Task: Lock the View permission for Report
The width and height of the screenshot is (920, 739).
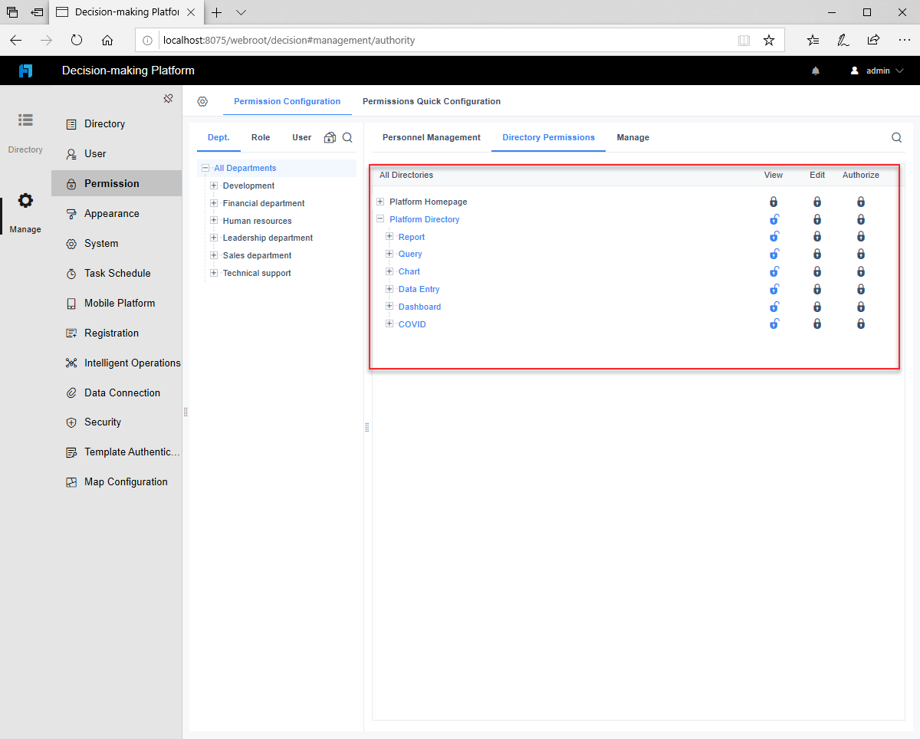Action: coord(773,236)
